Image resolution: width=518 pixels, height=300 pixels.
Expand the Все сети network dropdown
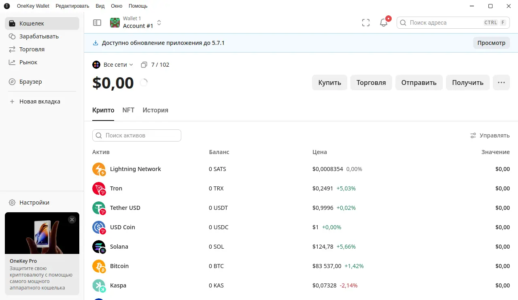click(x=113, y=65)
